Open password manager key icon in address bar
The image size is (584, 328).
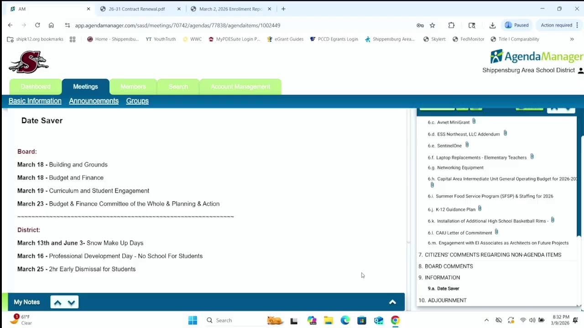(420, 26)
